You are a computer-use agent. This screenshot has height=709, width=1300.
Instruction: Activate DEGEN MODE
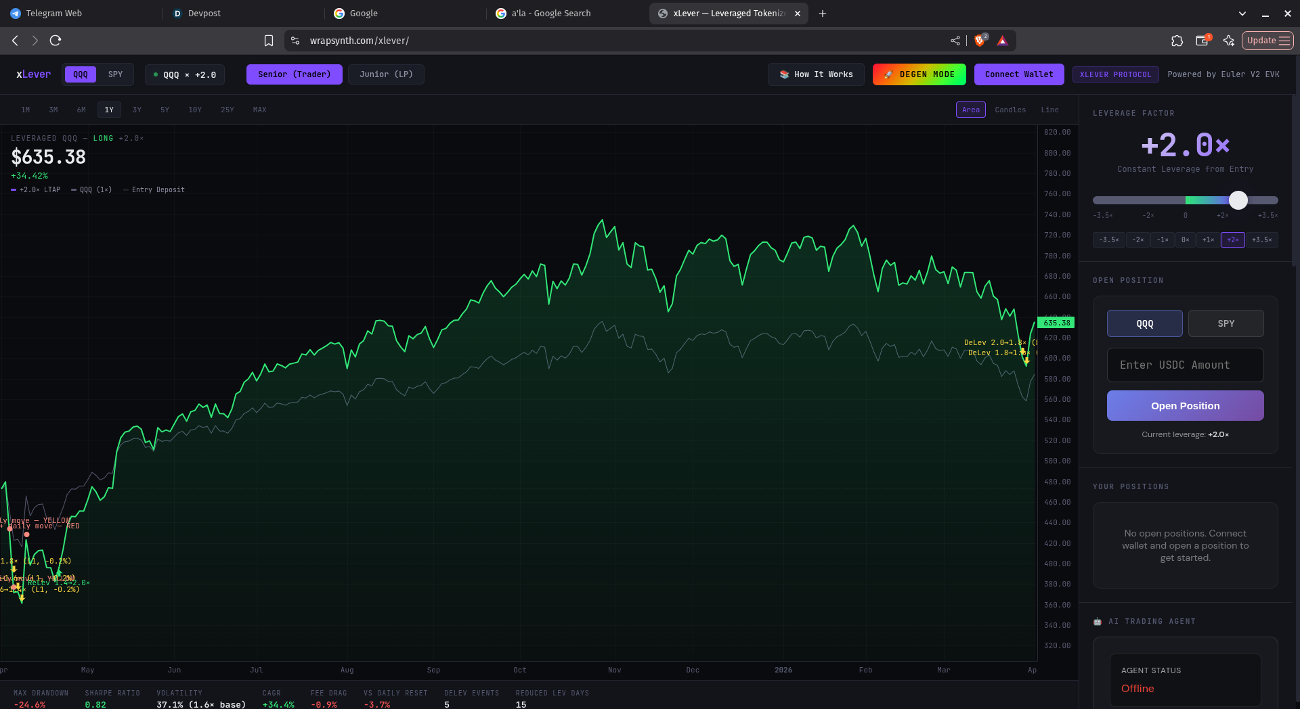921,74
